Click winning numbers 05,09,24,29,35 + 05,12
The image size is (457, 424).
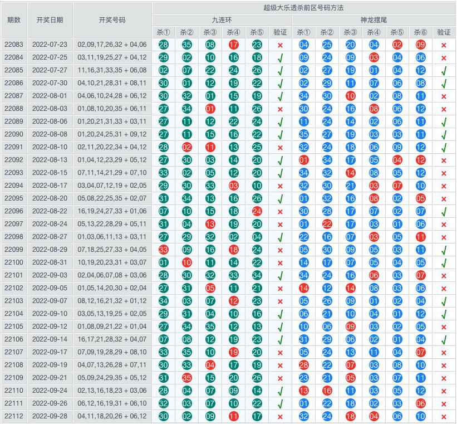(x=112, y=378)
